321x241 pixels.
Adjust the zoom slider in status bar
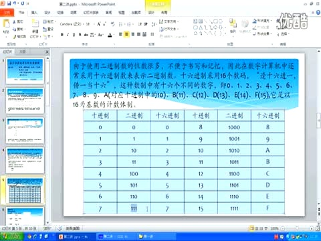point(297,228)
